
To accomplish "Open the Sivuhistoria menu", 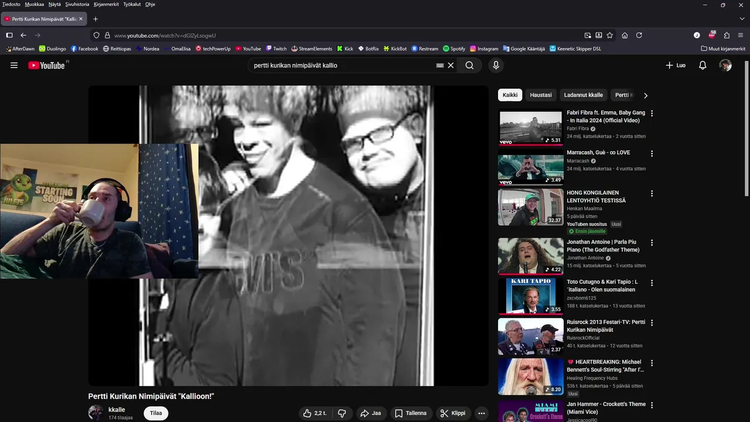I will [x=77, y=4].
